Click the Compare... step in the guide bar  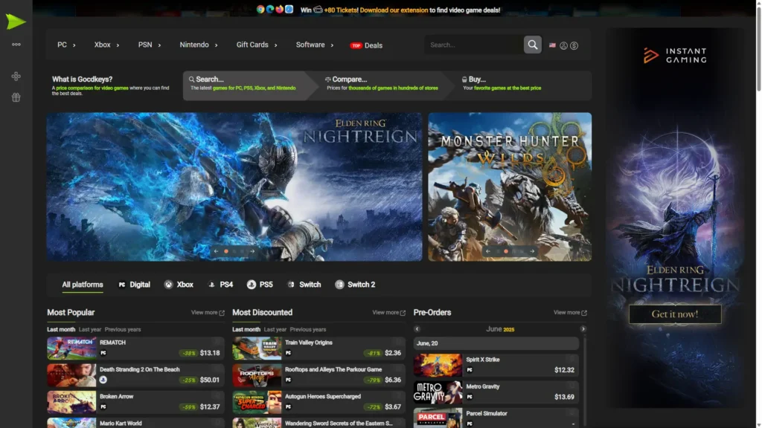382,85
